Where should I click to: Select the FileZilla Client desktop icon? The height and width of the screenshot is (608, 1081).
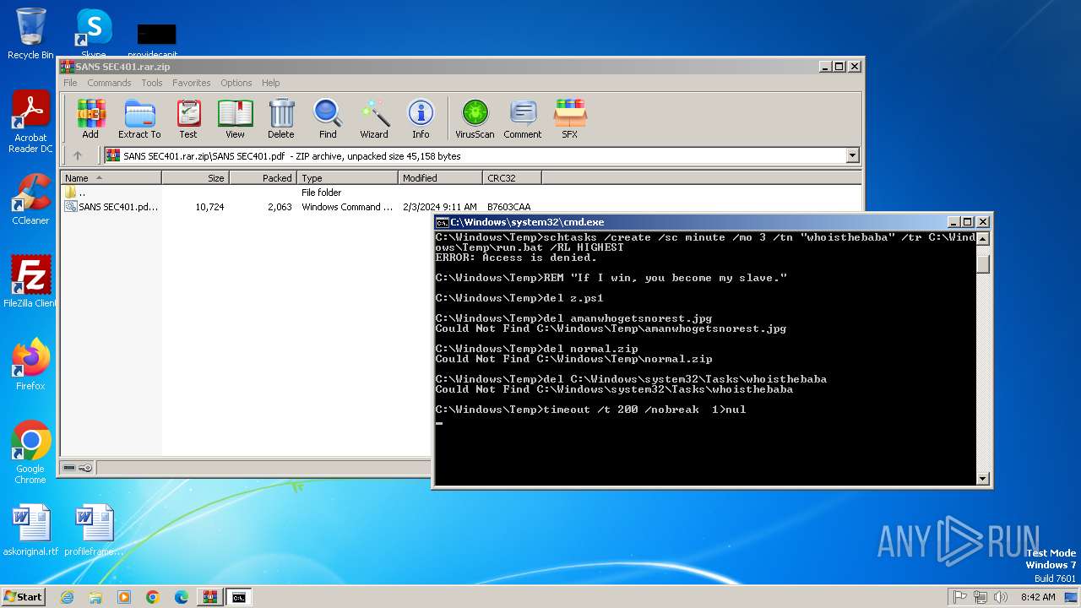[x=30, y=282]
